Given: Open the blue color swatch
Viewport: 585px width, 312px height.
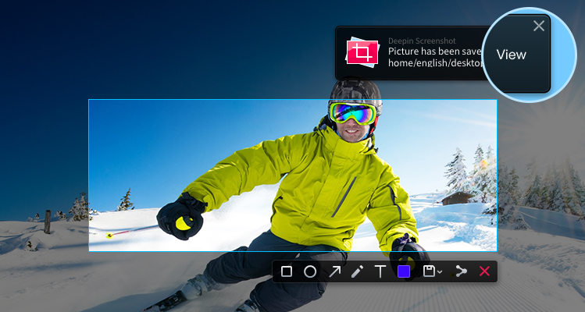Looking at the screenshot, I should pos(404,271).
